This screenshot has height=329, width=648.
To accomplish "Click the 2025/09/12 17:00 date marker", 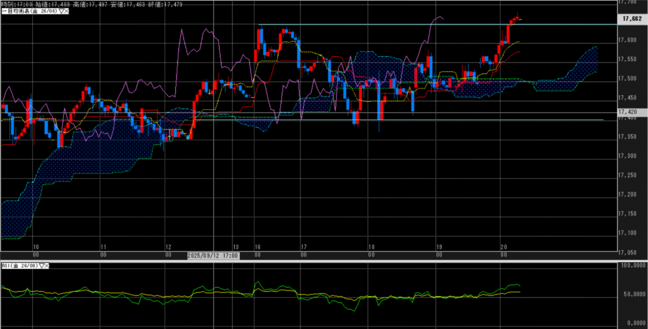I will point(213,256).
